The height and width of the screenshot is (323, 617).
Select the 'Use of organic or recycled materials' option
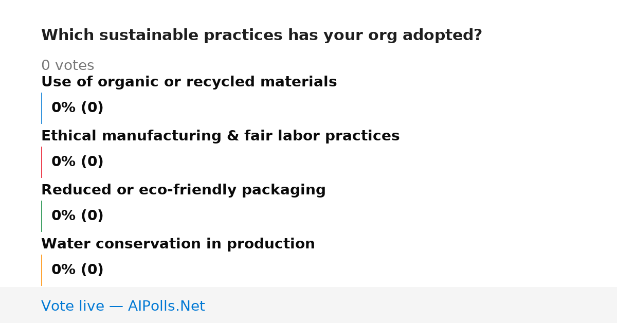(189, 82)
